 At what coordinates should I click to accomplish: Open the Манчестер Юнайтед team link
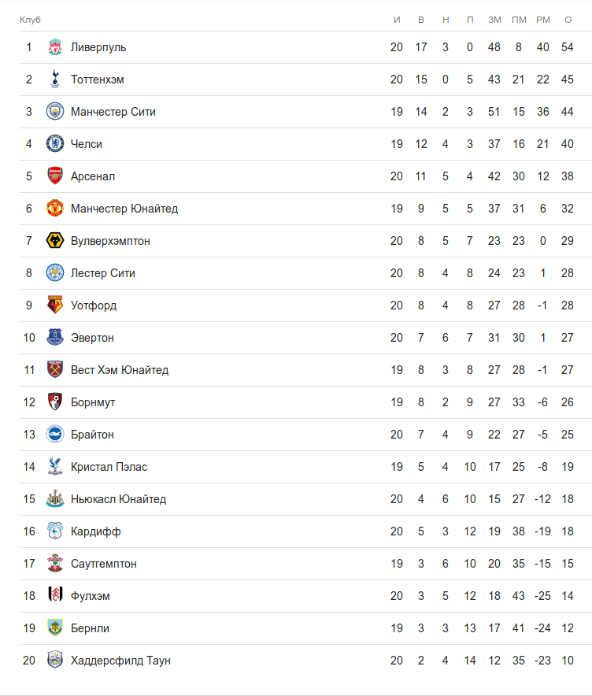(x=124, y=209)
